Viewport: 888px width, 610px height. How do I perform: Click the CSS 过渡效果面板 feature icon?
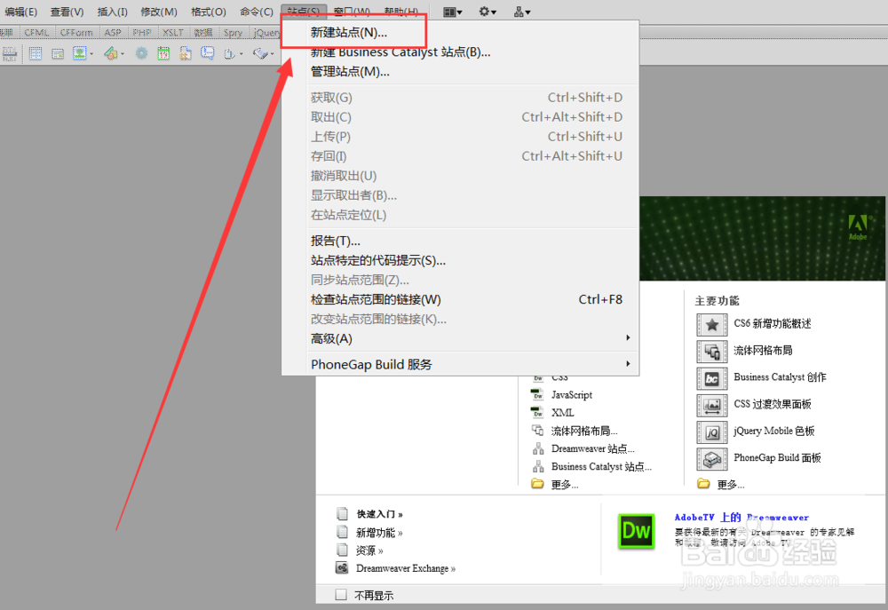[712, 406]
